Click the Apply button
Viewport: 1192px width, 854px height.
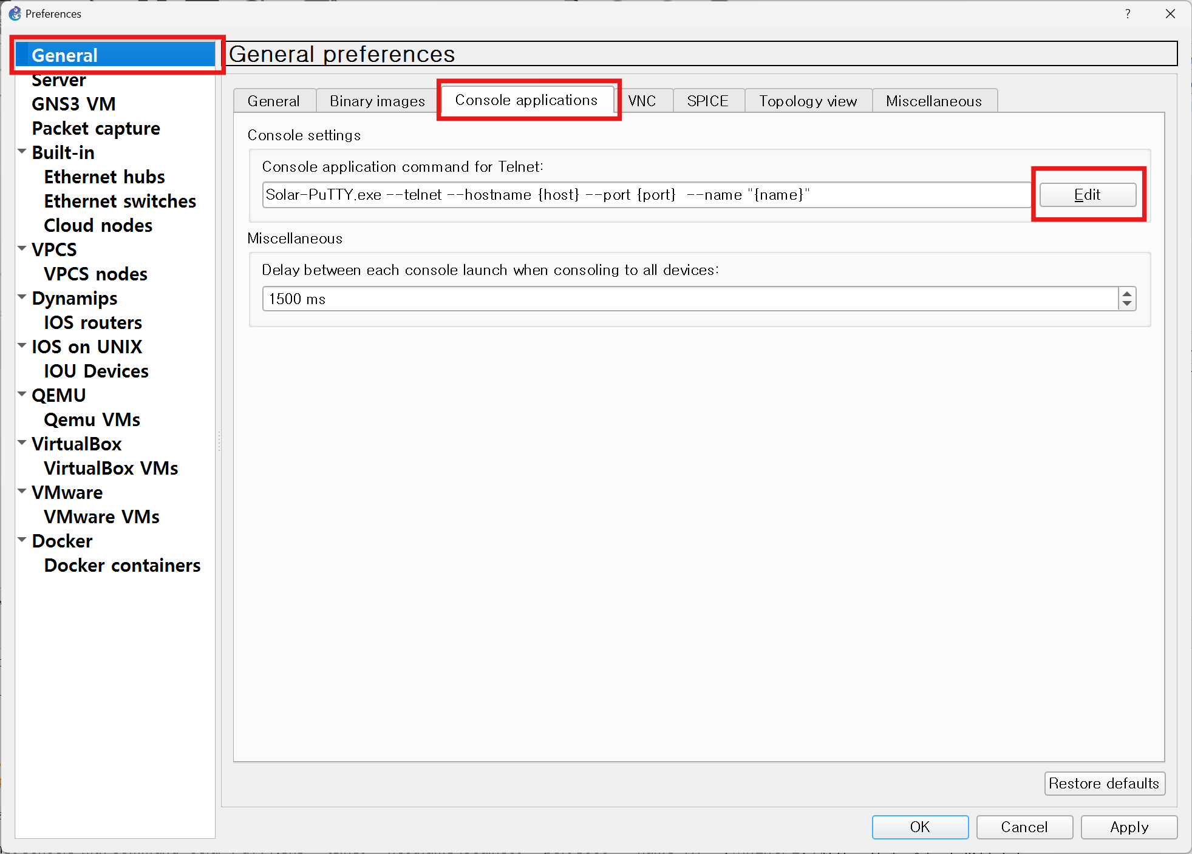click(1128, 827)
